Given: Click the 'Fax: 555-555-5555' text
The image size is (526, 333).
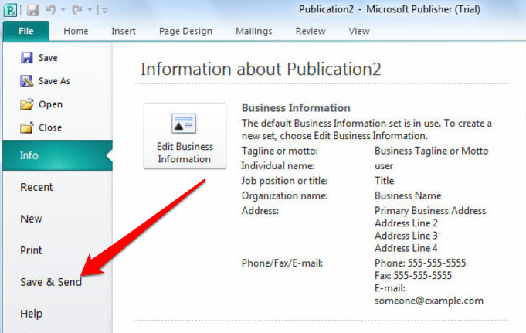Looking at the screenshot, I should click(413, 276).
